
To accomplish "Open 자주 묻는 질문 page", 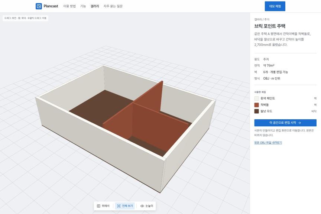I will (x=113, y=6).
